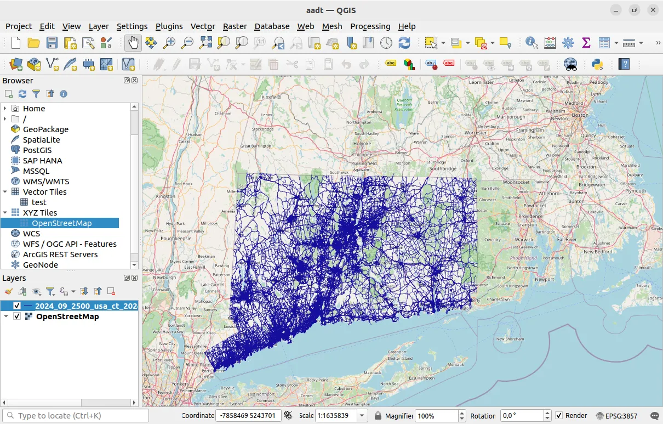
Task: Click the yellow Layer Labeling Options icon
Action: pos(391,64)
